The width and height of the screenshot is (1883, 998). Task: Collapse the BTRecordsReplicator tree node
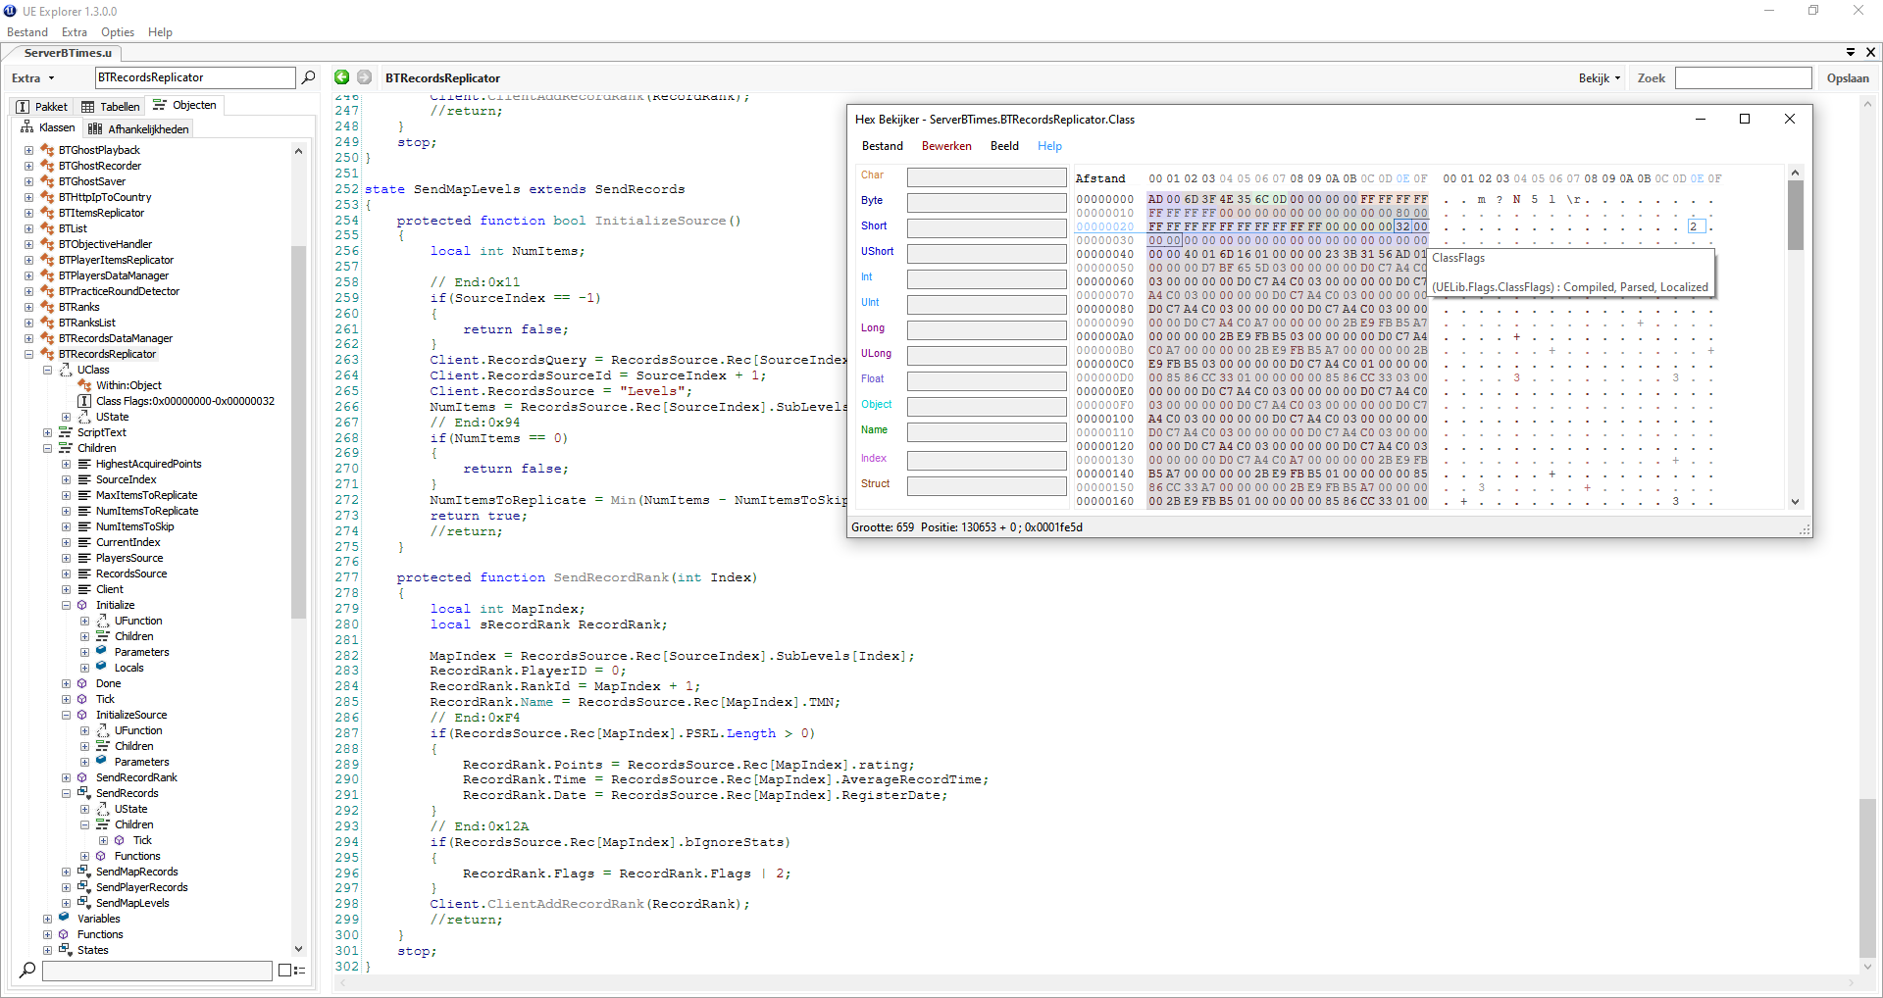pos(28,354)
